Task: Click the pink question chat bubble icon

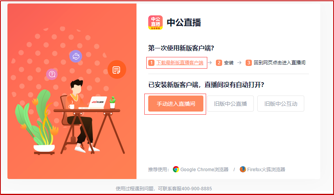Action: pos(52,74)
